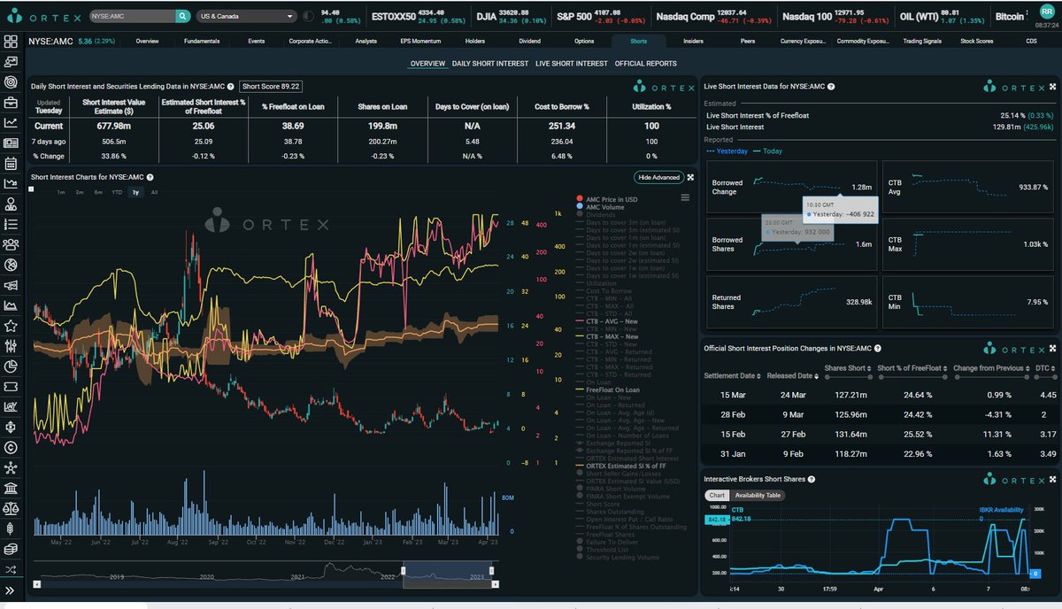
Task: Open the newspaper icon in the sidebar
Action: point(11,143)
